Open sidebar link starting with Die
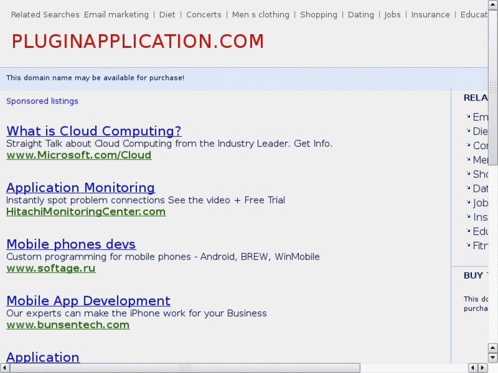 480,131
